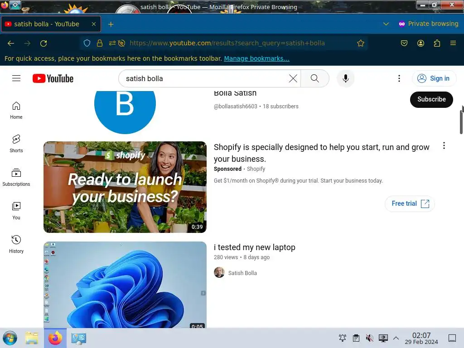Open the tracking protection shield icon
The height and width of the screenshot is (348, 464).
[x=87, y=43]
